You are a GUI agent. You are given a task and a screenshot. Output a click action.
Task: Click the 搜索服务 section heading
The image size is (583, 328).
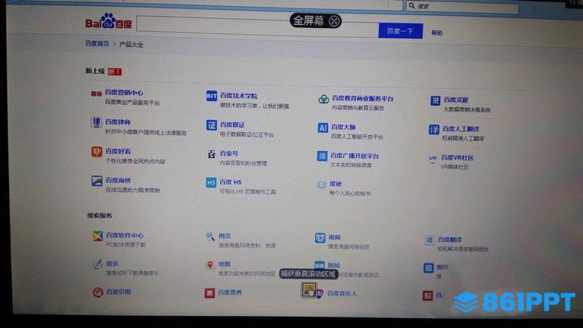99,216
